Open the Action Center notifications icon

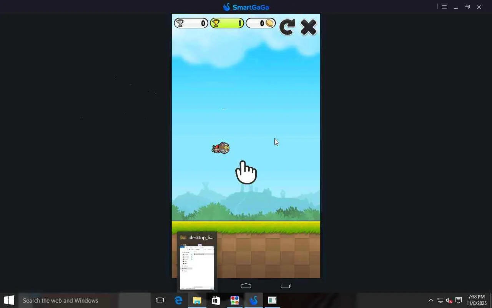pos(459,300)
